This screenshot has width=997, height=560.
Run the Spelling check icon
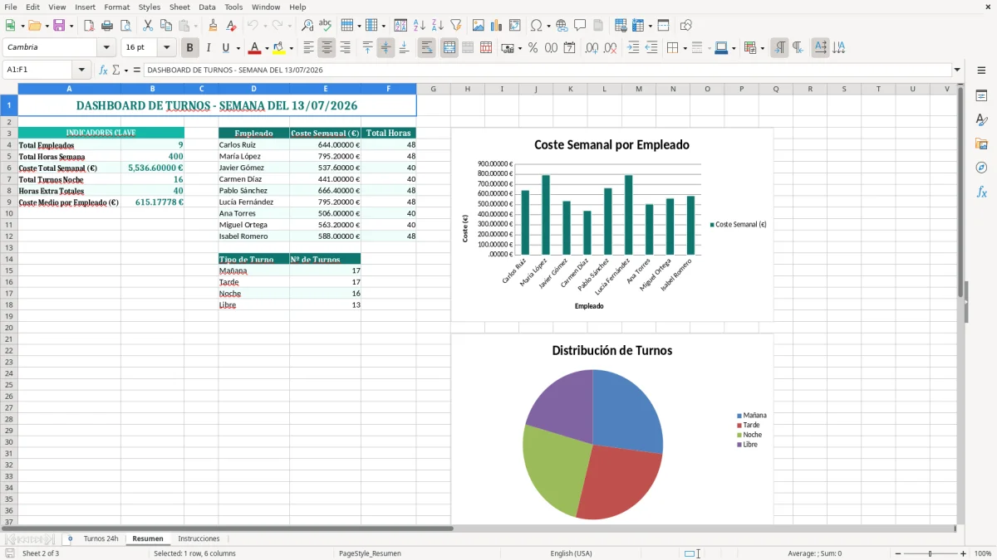point(326,26)
